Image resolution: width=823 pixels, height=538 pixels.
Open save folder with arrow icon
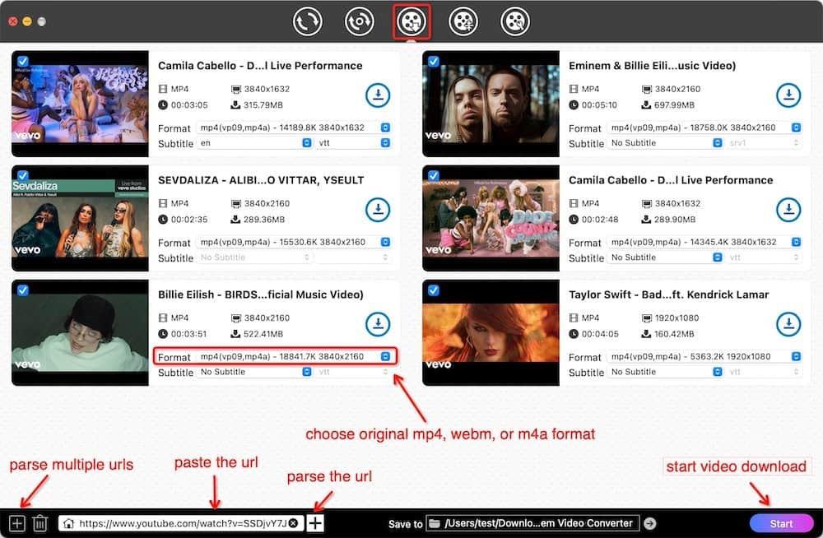click(650, 523)
